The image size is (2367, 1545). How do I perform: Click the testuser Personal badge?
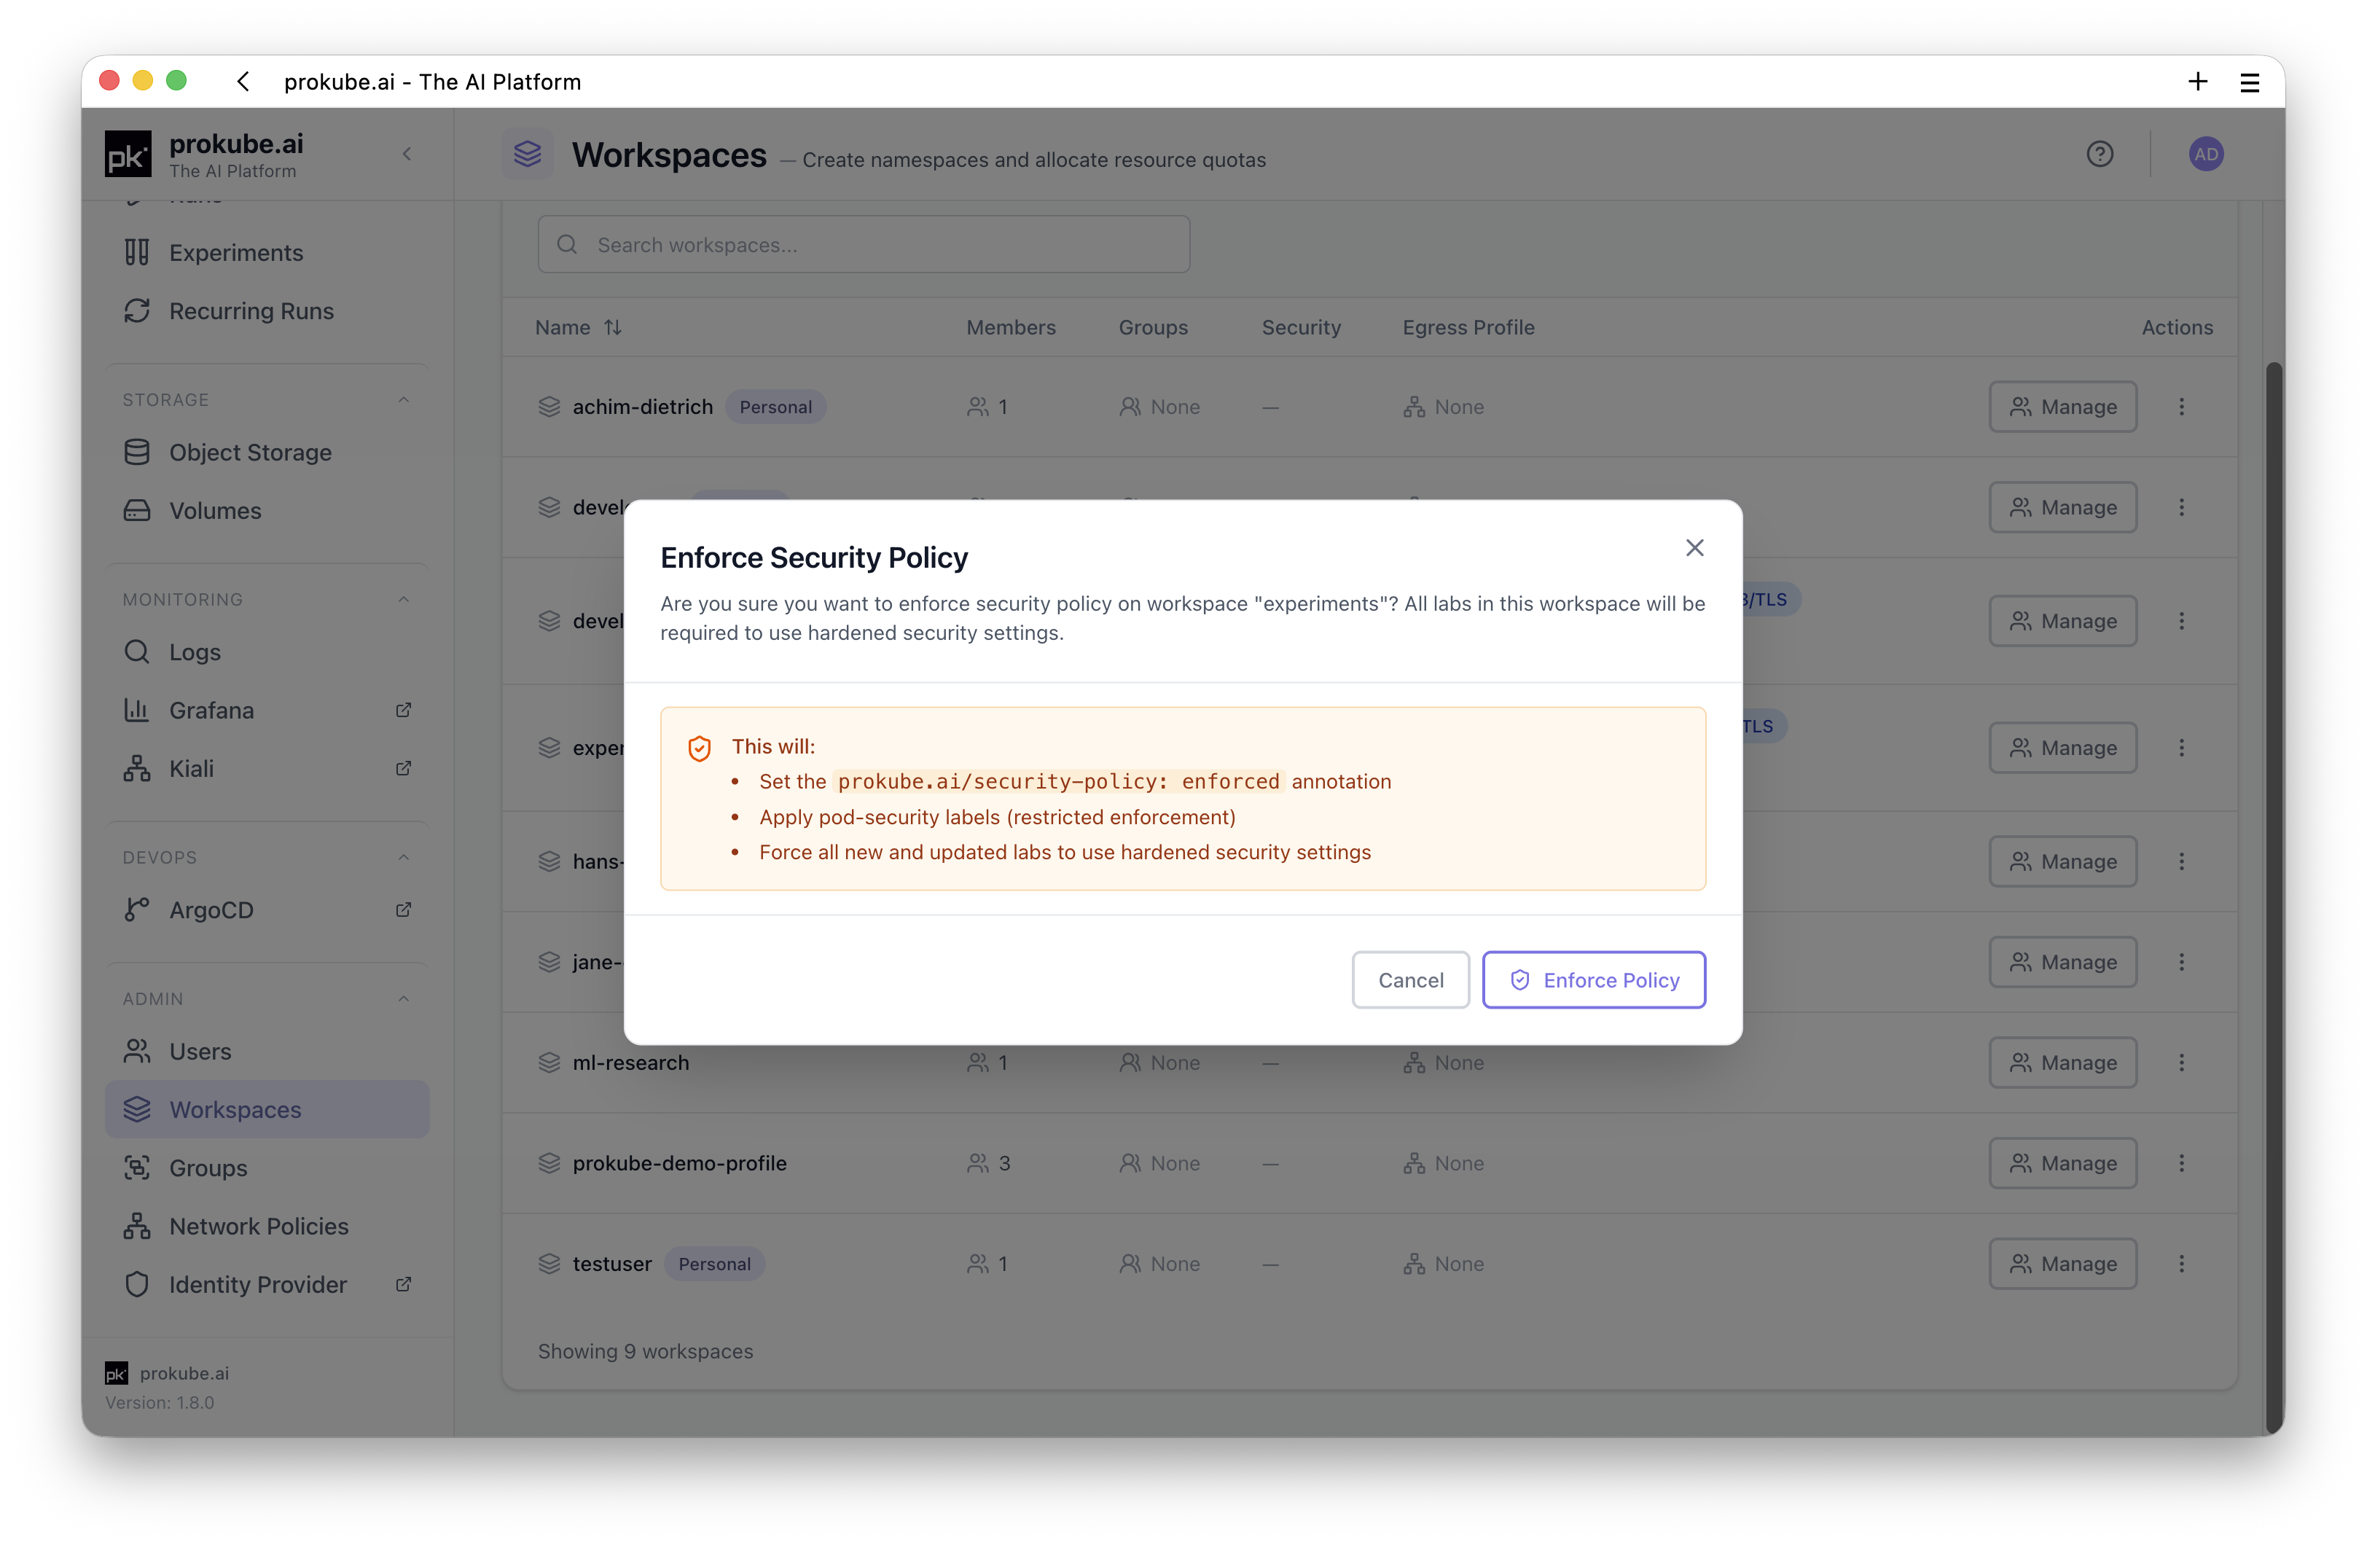click(714, 1264)
